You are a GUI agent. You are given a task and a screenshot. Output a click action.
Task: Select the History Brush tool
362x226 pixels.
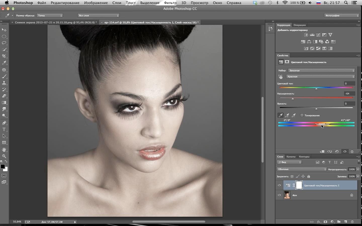pos(4,89)
